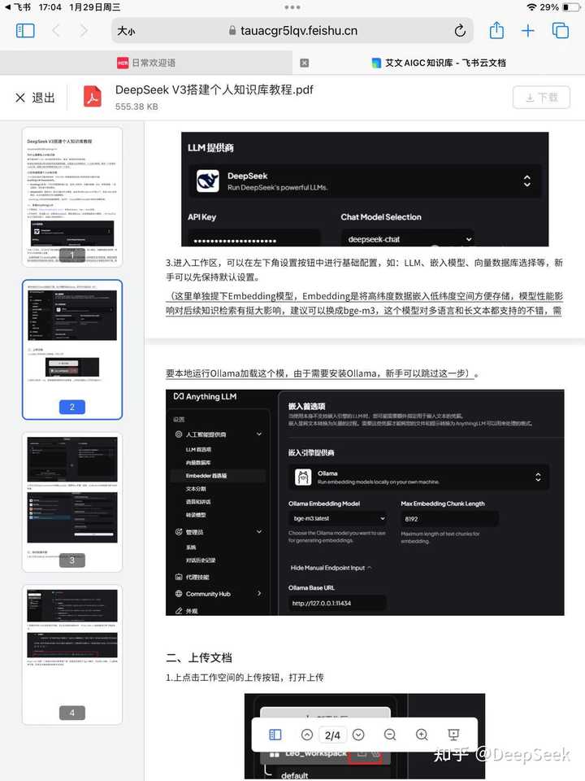585x781 pixels.
Task: Collapse the 人工智能提供商 section chevron
Action: (259, 434)
